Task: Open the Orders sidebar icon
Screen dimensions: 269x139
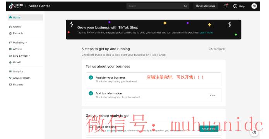Action: coord(10,27)
